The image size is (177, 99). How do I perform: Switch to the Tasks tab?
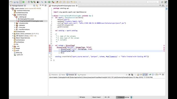pos(62,75)
